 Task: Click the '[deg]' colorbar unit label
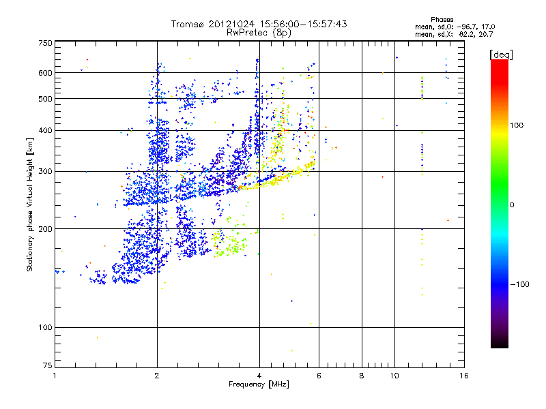501,55
